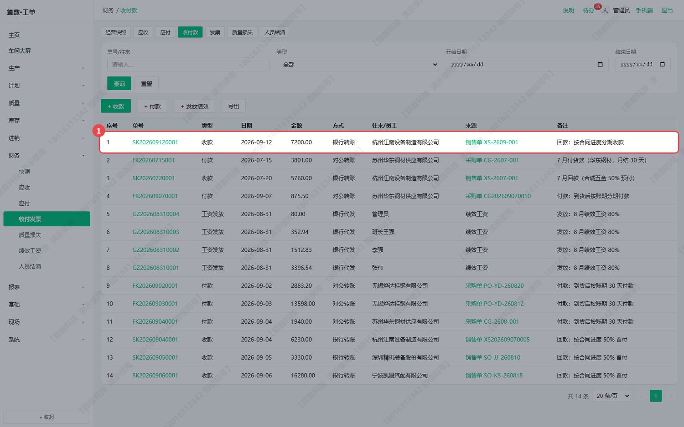This screenshot has height=427, width=684.
Task: Expand the 库存 sidebar menu
Action: tap(47, 121)
